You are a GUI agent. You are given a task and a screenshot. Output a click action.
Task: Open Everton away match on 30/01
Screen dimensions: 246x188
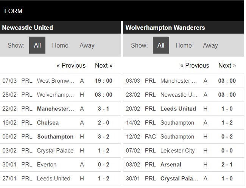pos(47,165)
